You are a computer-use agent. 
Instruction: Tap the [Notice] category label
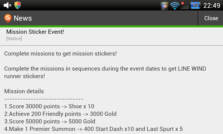pos(14,39)
